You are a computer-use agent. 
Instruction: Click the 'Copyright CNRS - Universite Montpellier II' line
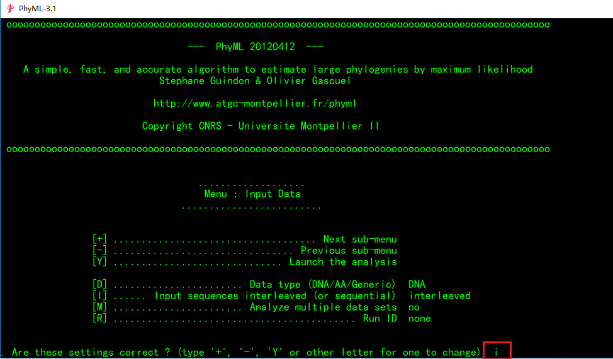(x=261, y=126)
